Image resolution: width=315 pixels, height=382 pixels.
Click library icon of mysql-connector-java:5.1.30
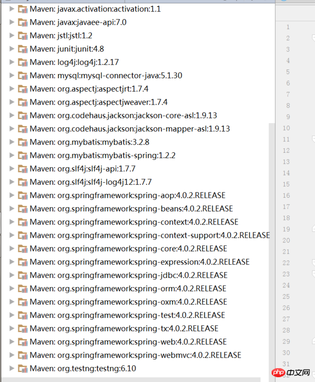[x=22, y=76]
